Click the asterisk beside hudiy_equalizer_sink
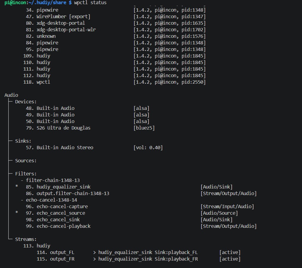Screen dimensions: 302x268 click(17, 186)
